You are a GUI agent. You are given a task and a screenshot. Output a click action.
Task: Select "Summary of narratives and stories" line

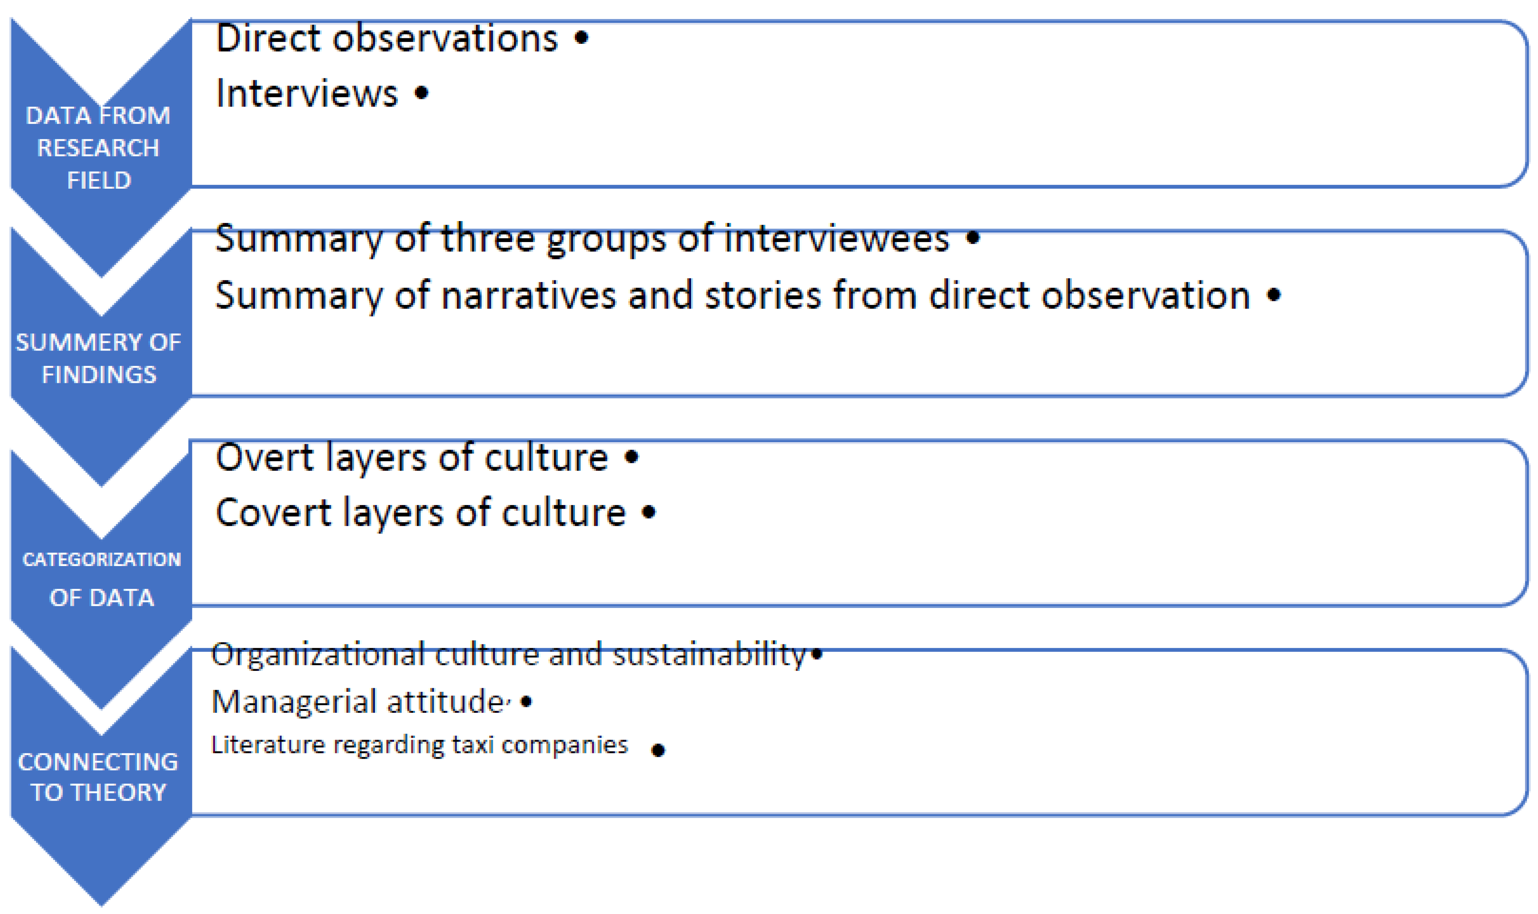[x=732, y=295]
